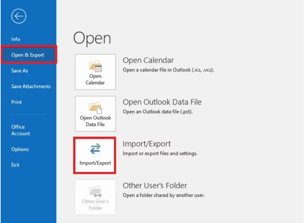Click the Open Outlook Data File folder icon
The height and width of the screenshot is (223, 305).
point(95,108)
